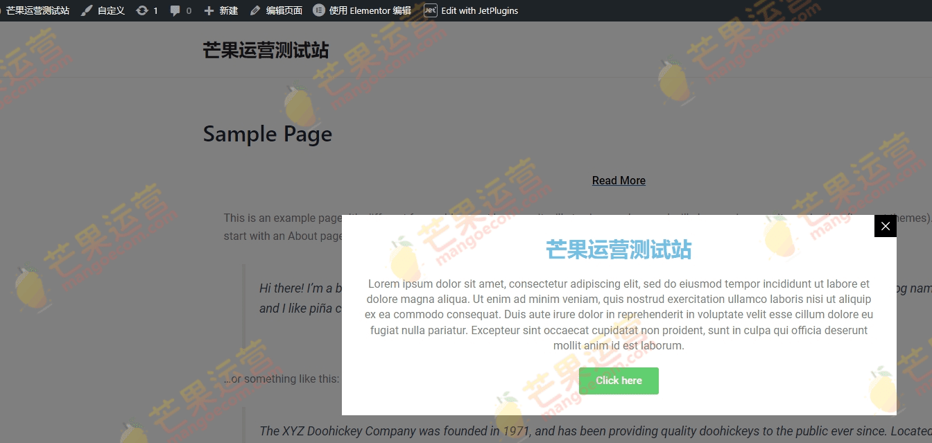This screenshot has height=443, width=932.
Task: Click the Elementor circle icon
Action: coord(319,10)
